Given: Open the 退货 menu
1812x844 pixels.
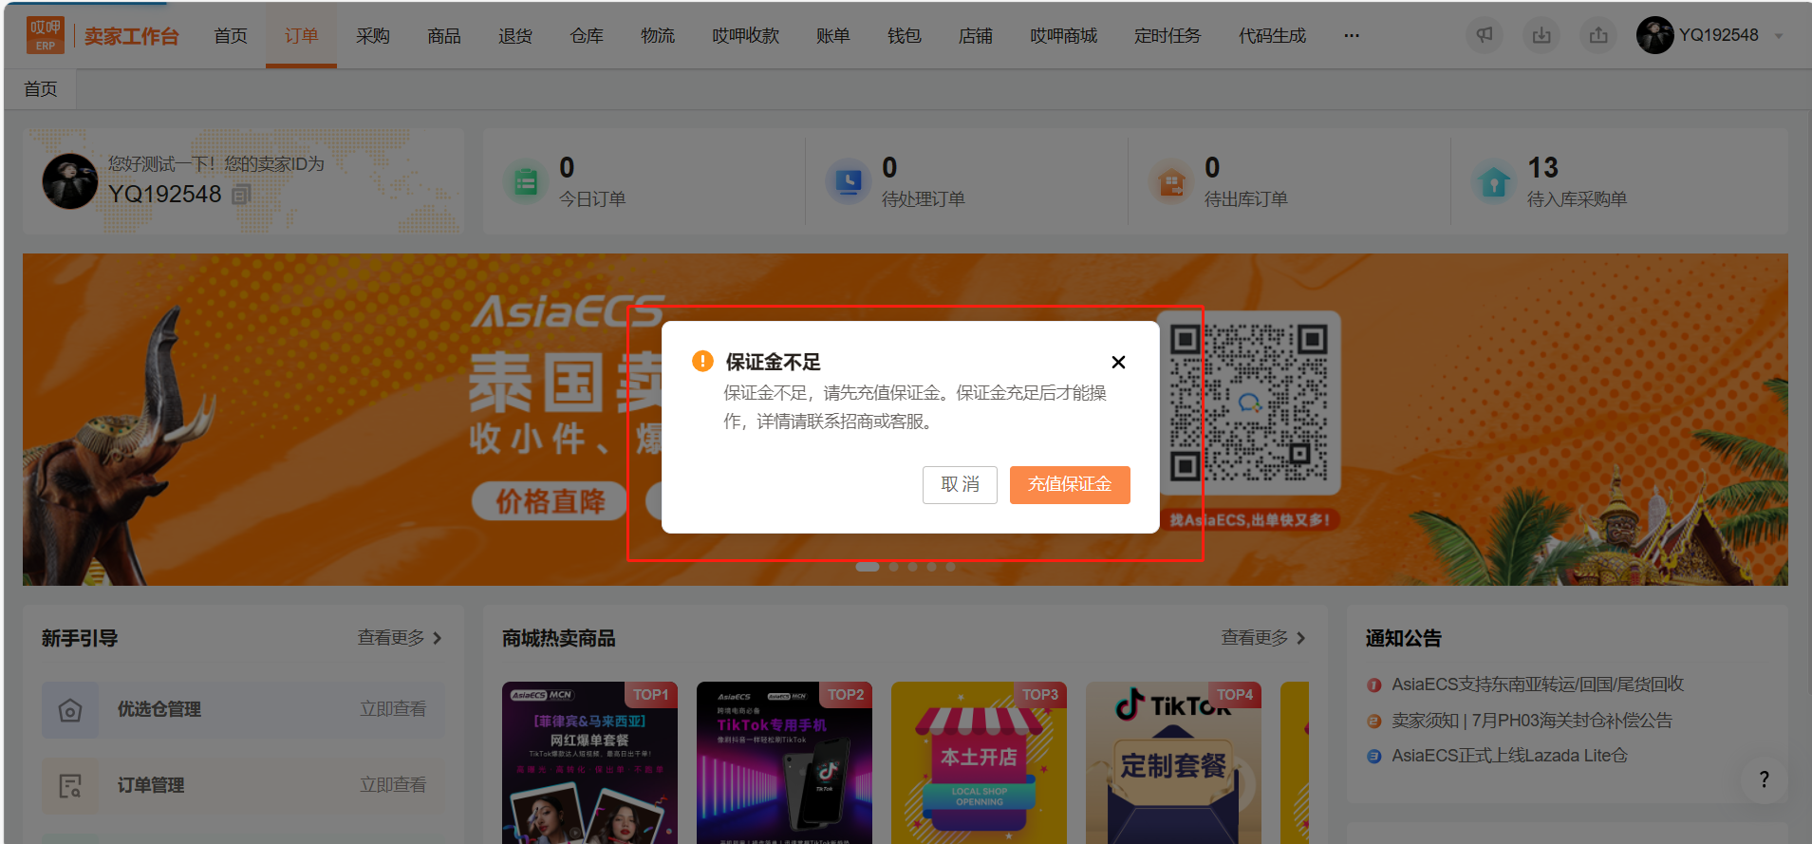Looking at the screenshot, I should 515,36.
